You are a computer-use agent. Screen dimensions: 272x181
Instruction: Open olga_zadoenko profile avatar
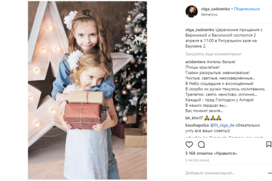coord(191,11)
